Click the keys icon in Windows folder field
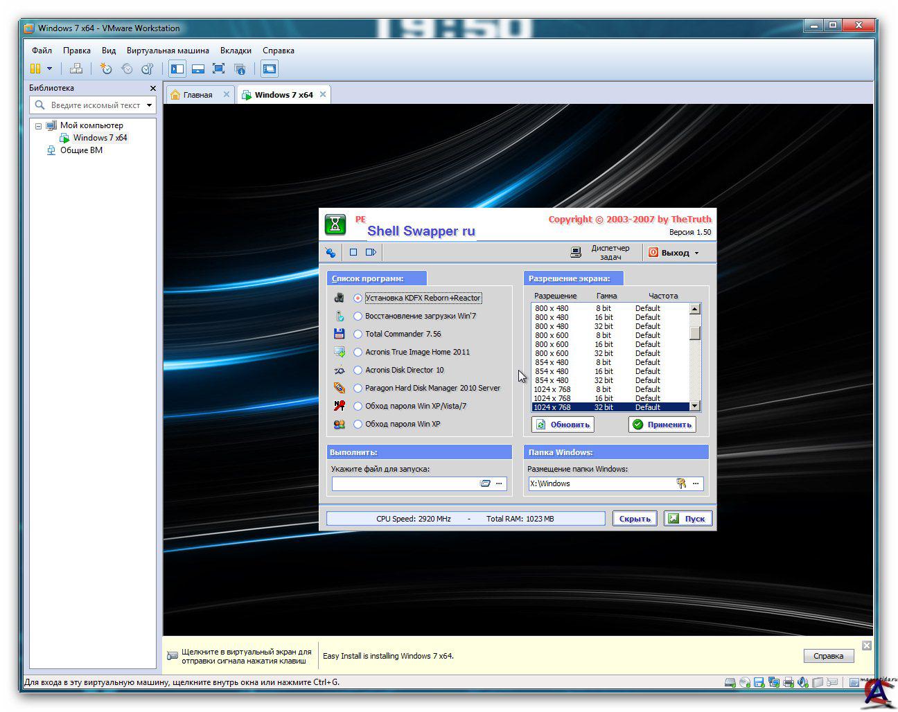The height and width of the screenshot is (712, 898). [681, 483]
